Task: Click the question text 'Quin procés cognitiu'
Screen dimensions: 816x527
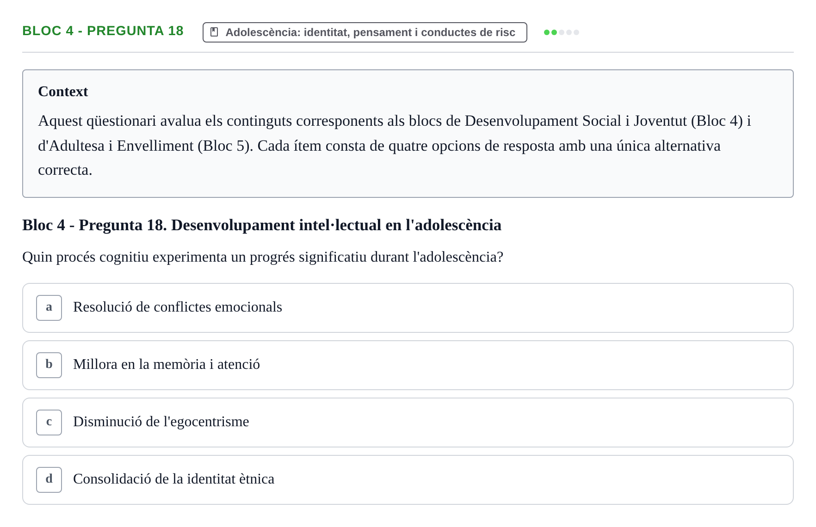Action: coord(263,257)
